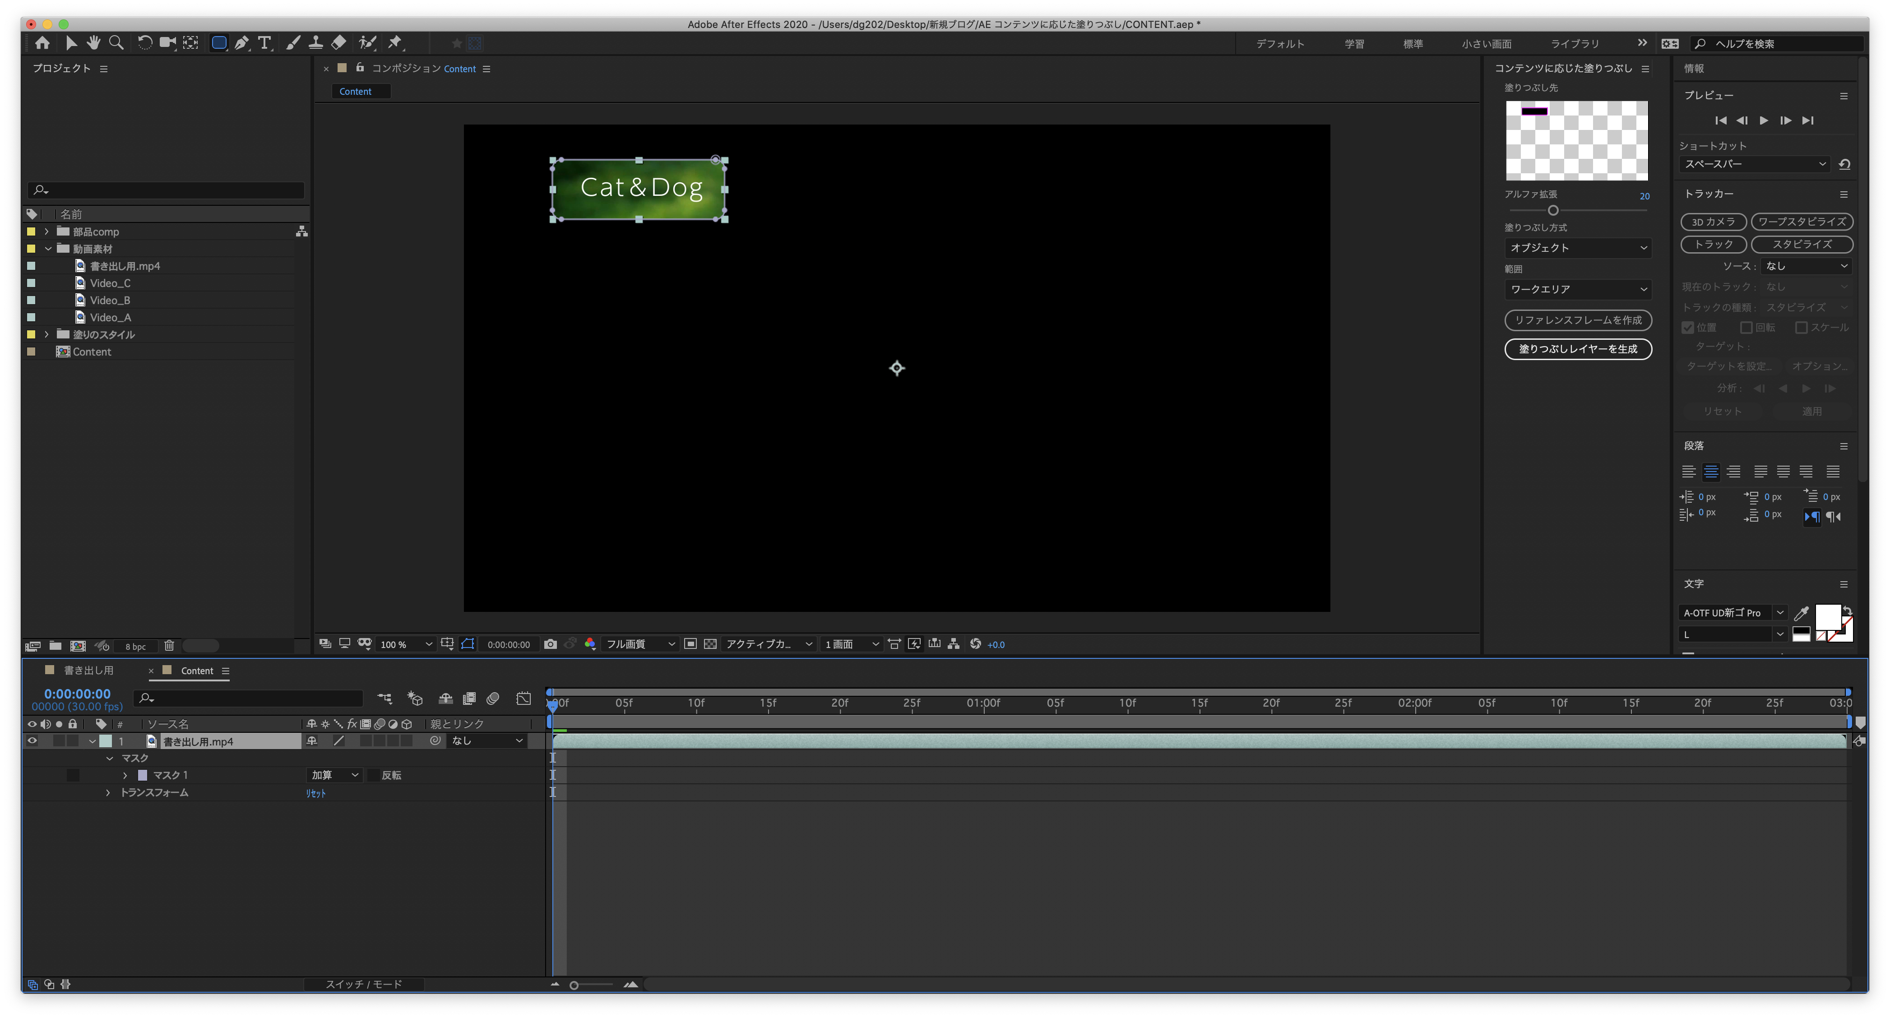Select the Home icon in toolbar

(42, 42)
